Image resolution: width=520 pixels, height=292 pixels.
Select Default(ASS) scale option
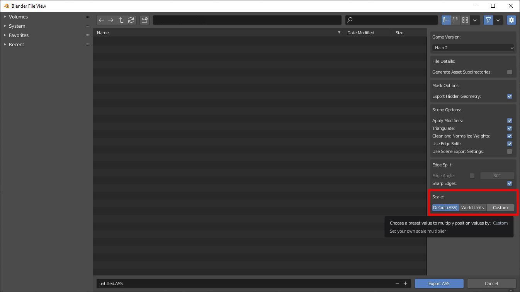[445, 208]
